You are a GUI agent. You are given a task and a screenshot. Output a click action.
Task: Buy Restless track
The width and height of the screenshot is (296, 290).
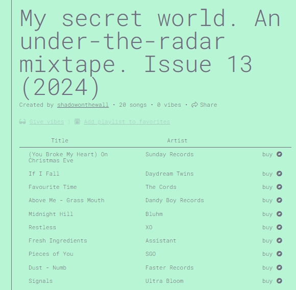[x=267, y=227]
